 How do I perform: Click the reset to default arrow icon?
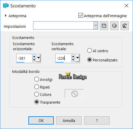pyautogui.click(x=125, y=26)
